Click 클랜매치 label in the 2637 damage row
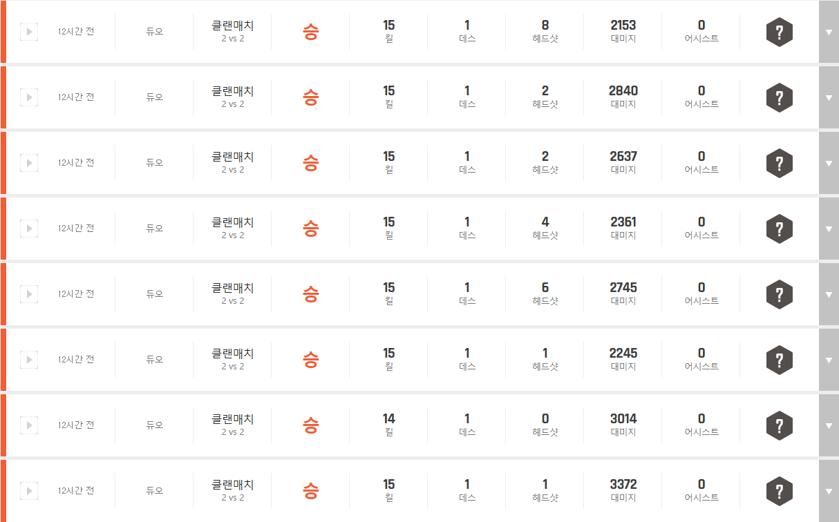This screenshot has width=839, height=522. click(233, 157)
